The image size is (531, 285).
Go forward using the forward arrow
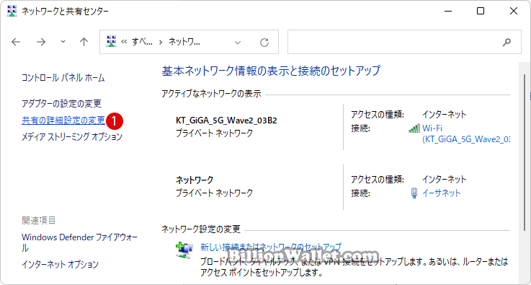click(x=41, y=42)
